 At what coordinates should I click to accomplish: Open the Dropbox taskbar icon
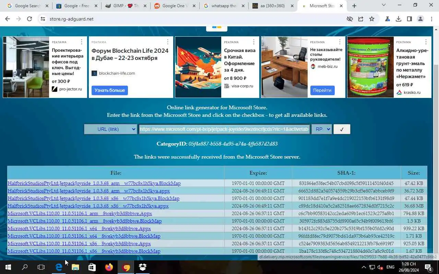(143, 267)
